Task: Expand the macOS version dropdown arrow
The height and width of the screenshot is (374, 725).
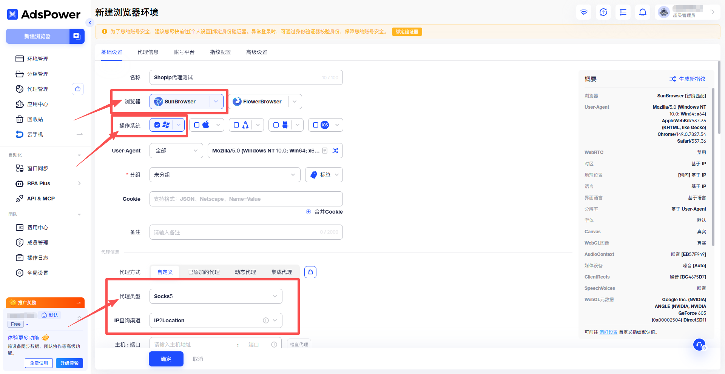Action: click(x=218, y=125)
